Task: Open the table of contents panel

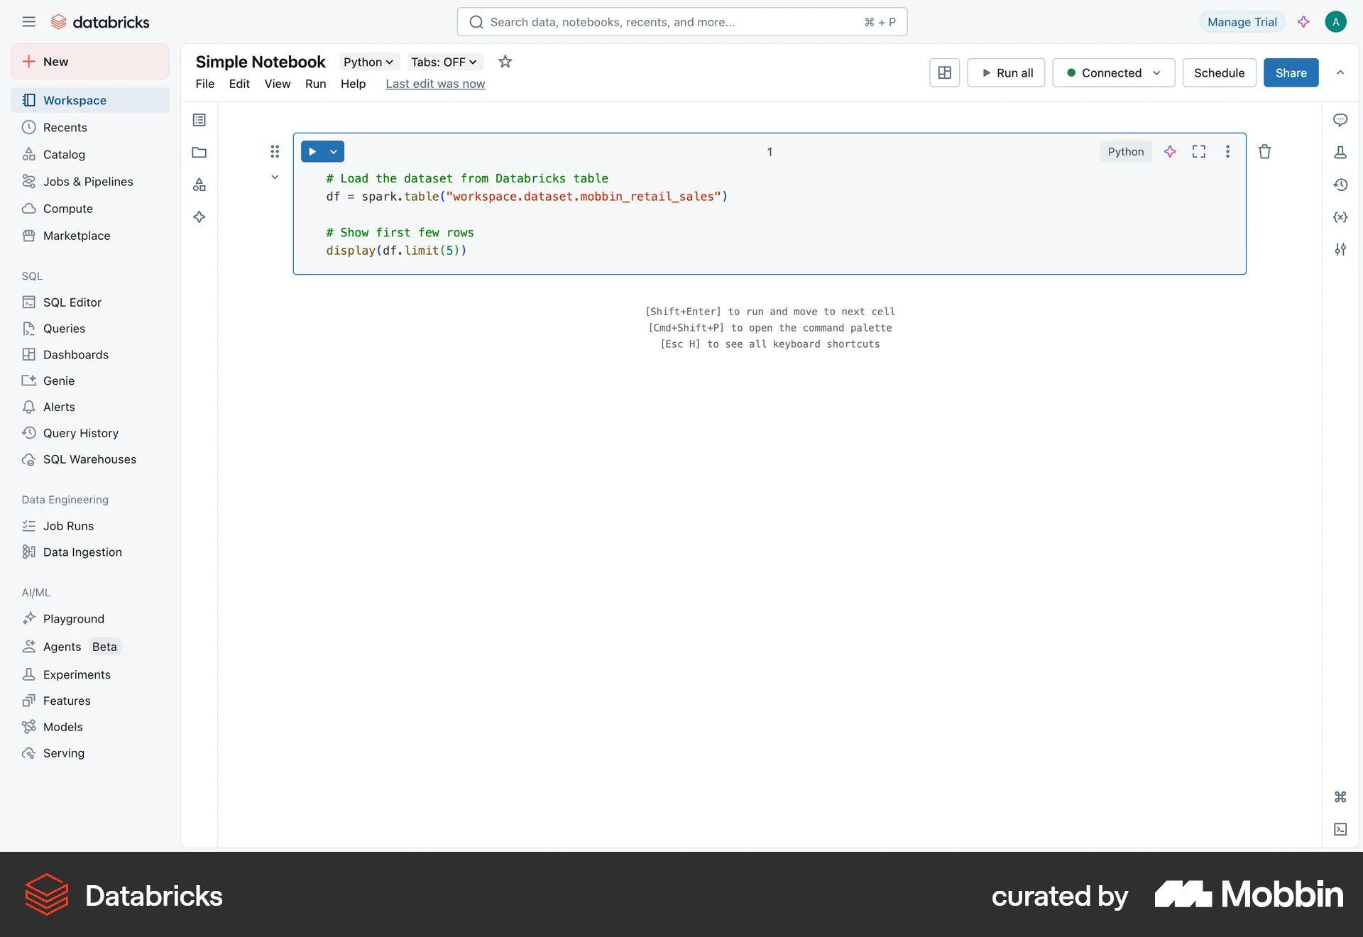Action: 199,119
